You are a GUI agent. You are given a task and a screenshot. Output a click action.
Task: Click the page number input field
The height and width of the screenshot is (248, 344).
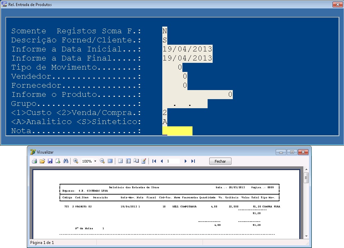pyautogui.click(x=173, y=161)
